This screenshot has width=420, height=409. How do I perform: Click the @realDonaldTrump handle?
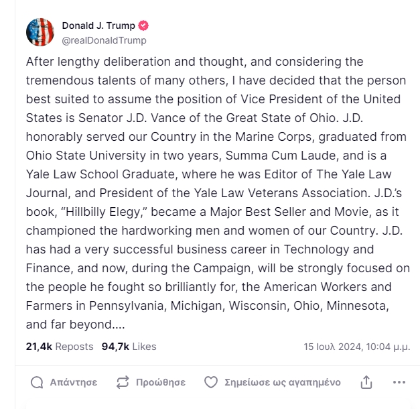coord(104,40)
